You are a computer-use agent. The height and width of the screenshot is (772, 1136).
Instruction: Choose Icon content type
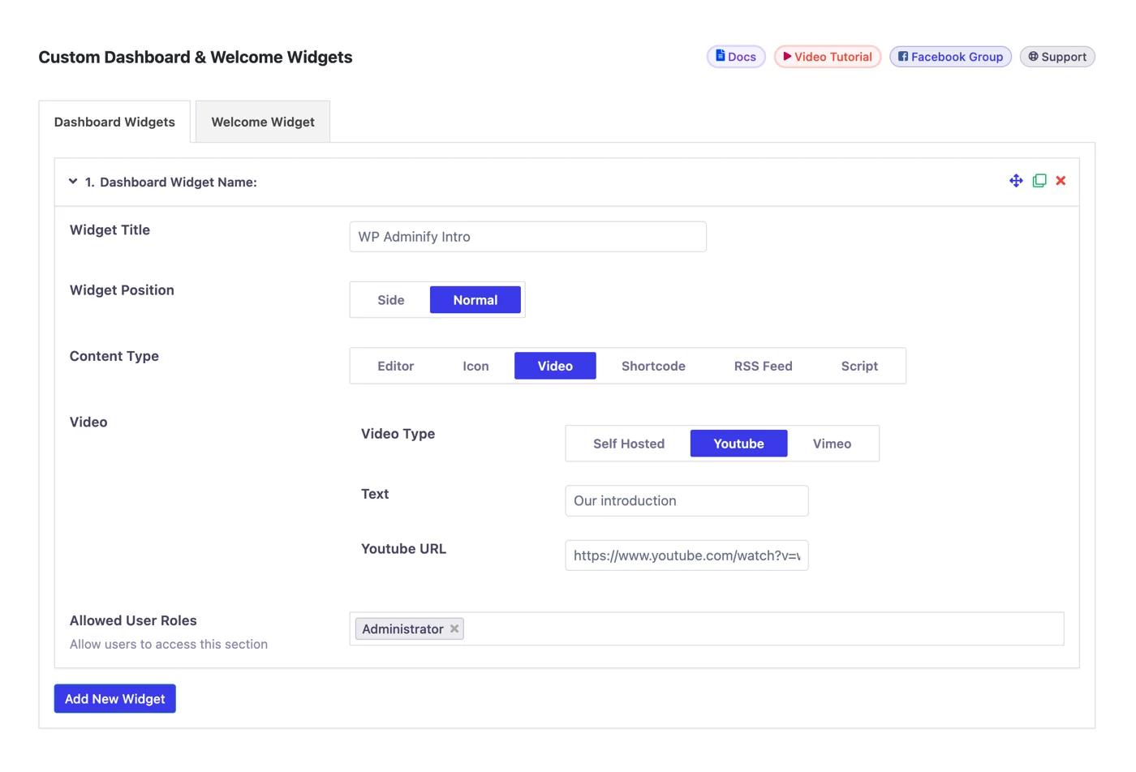[x=475, y=366]
